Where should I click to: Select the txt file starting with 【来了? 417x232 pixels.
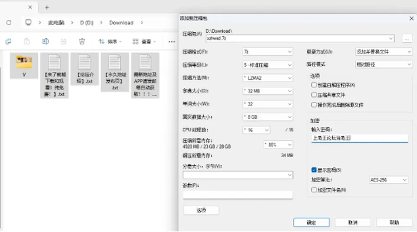pyautogui.click(x=55, y=75)
